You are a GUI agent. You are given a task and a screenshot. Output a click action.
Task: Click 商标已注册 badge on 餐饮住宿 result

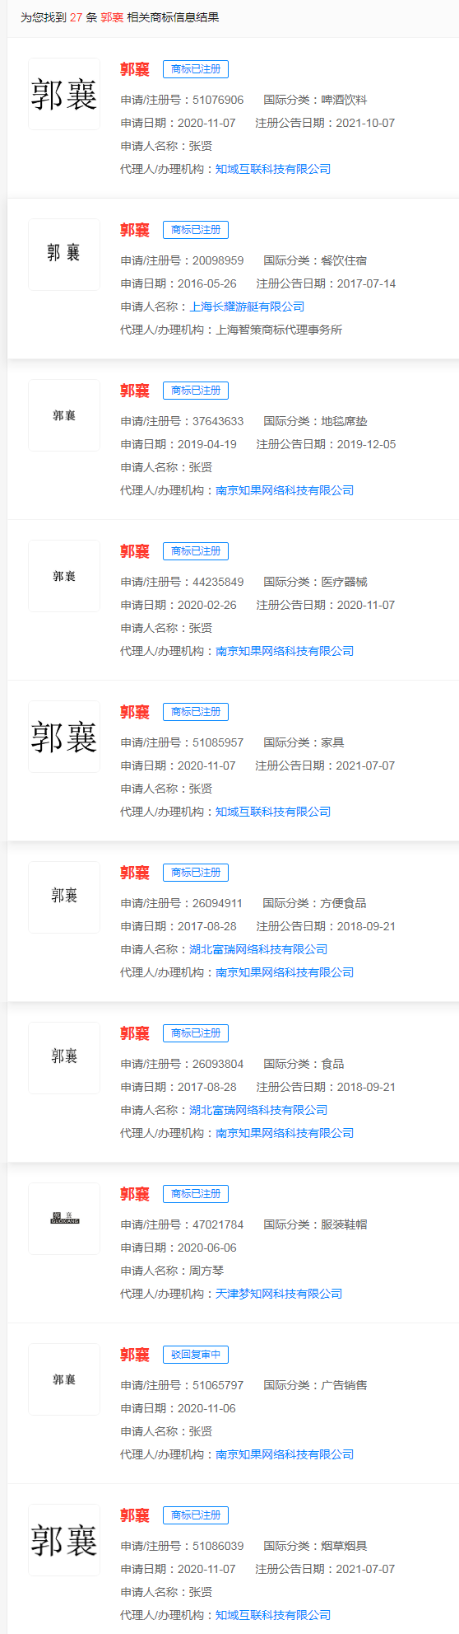(196, 230)
